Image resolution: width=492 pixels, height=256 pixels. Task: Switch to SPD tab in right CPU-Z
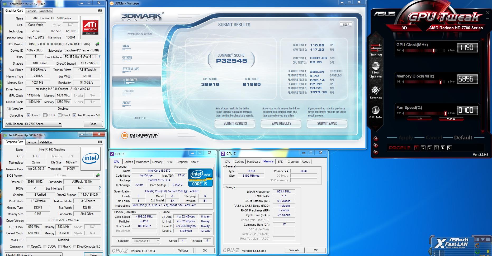[x=281, y=162]
